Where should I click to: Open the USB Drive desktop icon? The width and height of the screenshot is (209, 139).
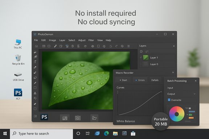18,77
